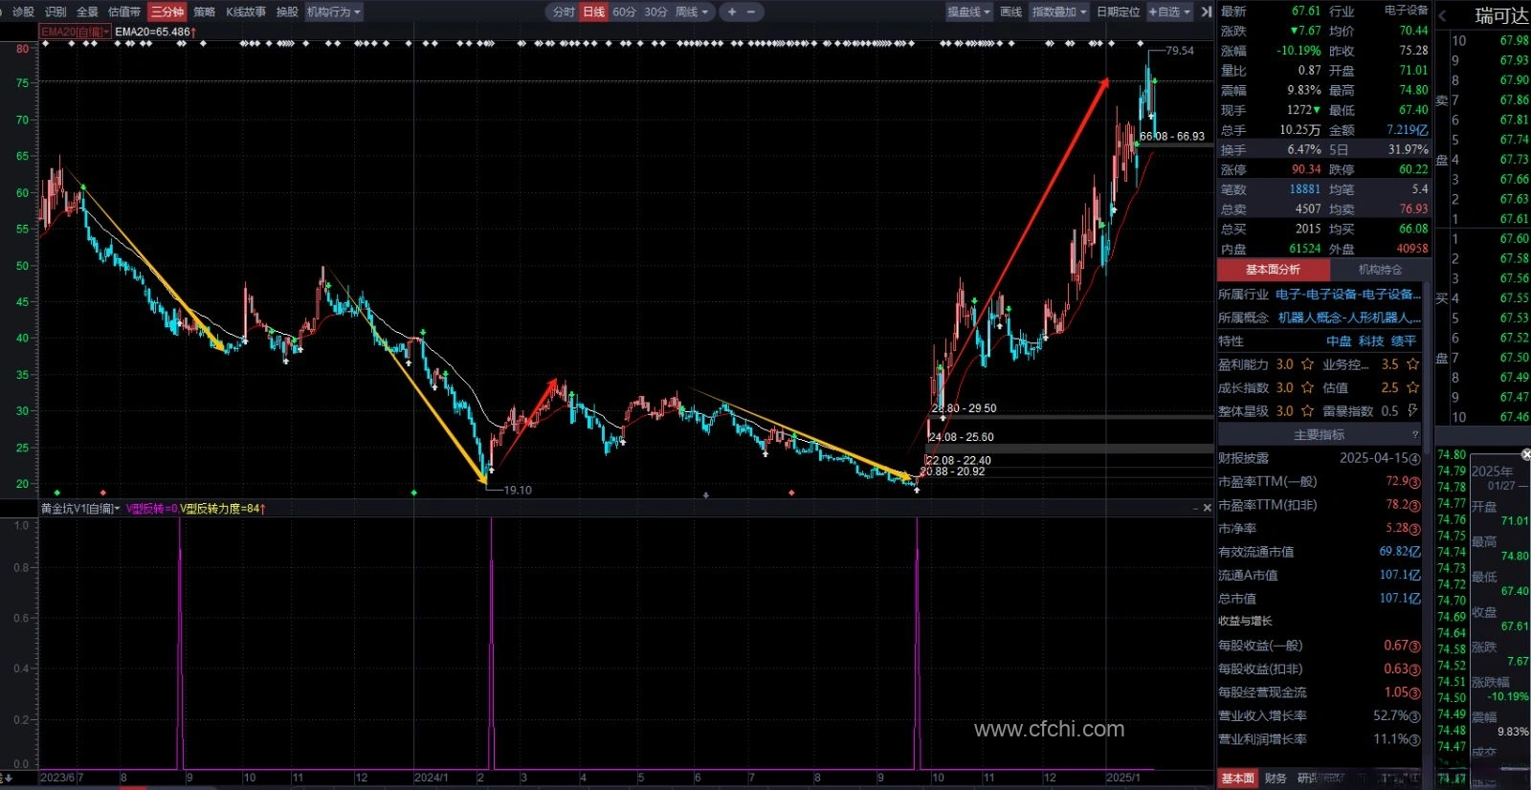This screenshot has height=790, width=1531.
Task: Switch chart period to 60分
Action: pos(625,11)
